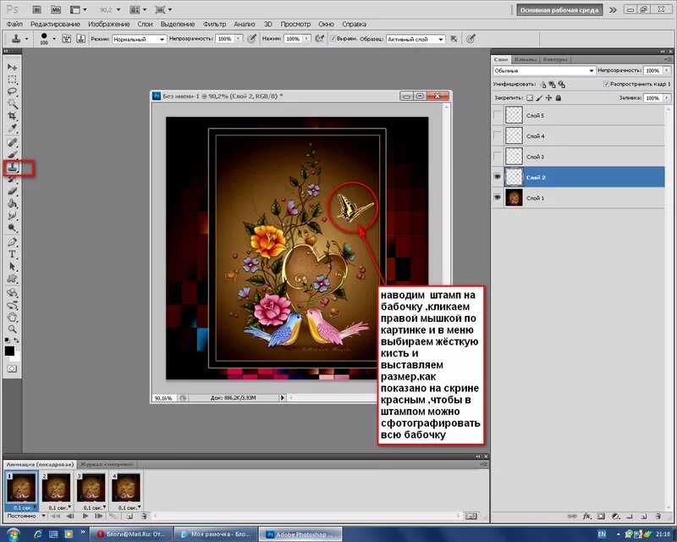Toggle tablet pressure for opacity
The width and height of the screenshot is (677, 542).
pyautogui.click(x=252, y=39)
